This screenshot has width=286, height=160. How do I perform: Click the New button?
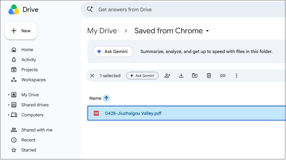pos(21,31)
